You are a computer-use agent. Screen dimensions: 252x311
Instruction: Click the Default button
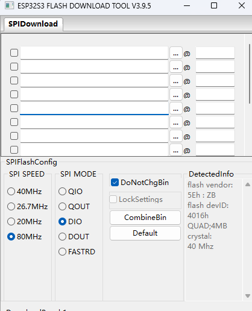pos(145,233)
